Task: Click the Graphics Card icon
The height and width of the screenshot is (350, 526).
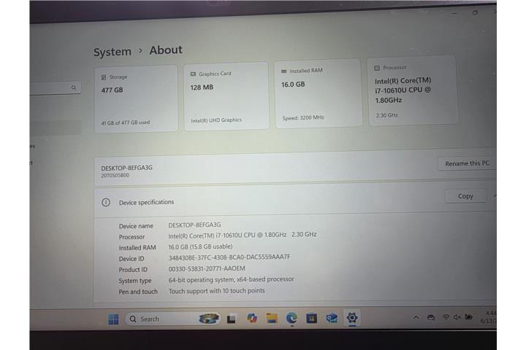Action: [x=193, y=74]
